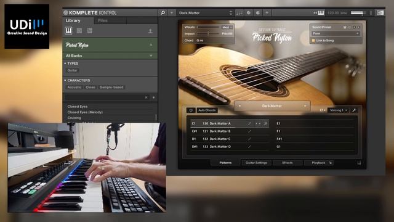Click the speaker icon in header
This screenshot has height=222, width=394.
coord(315,12)
